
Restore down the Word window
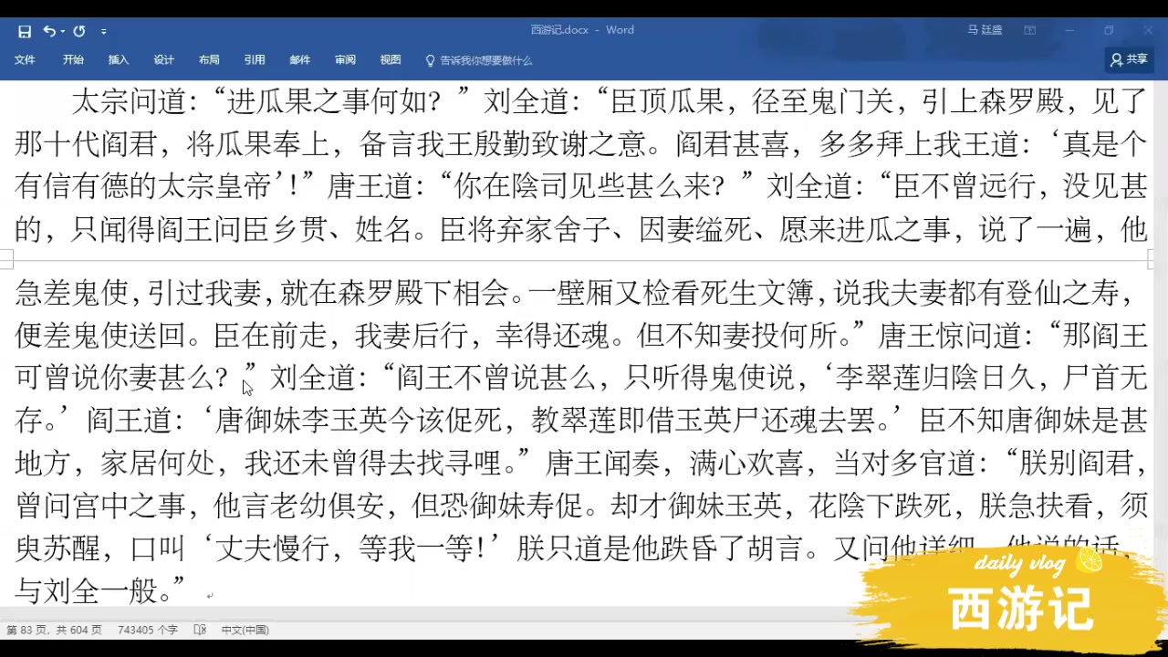coord(1109,30)
